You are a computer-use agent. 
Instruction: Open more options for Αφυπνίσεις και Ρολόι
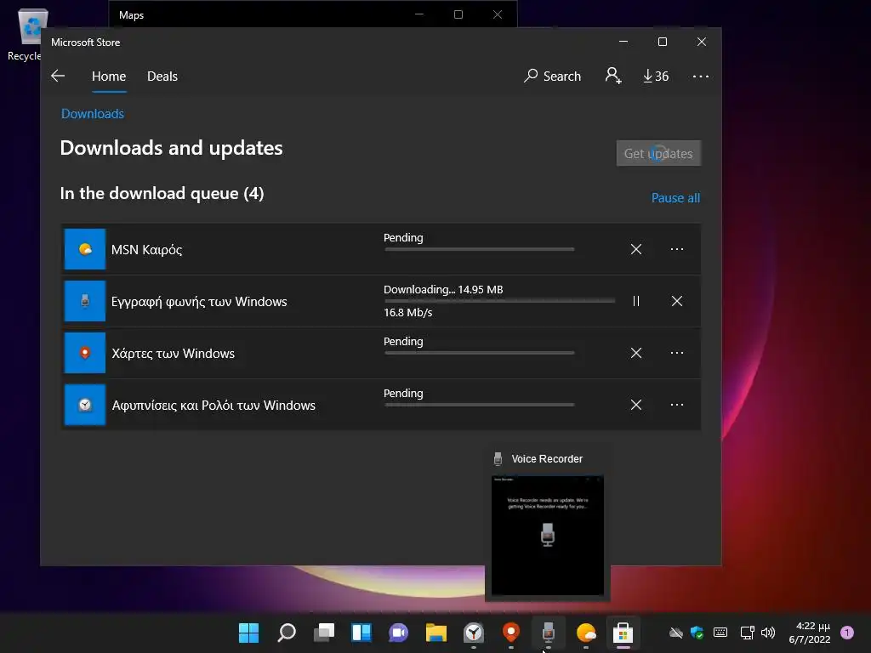[676, 405]
